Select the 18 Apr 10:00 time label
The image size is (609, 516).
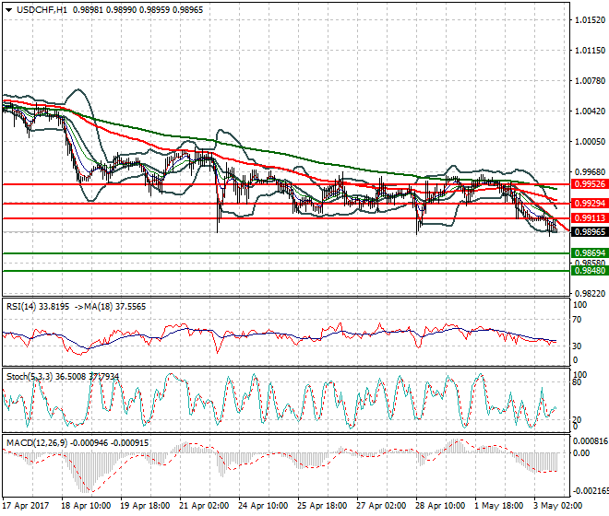(86, 506)
